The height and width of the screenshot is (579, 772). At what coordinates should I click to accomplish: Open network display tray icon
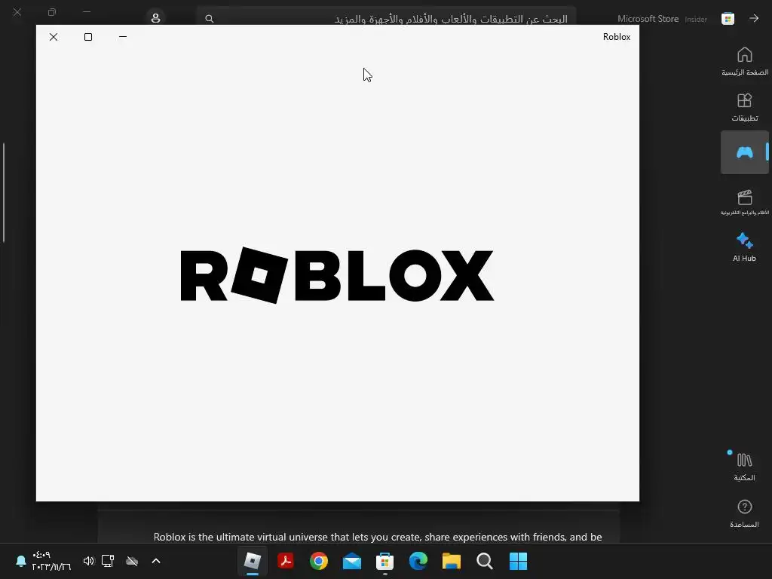(108, 561)
